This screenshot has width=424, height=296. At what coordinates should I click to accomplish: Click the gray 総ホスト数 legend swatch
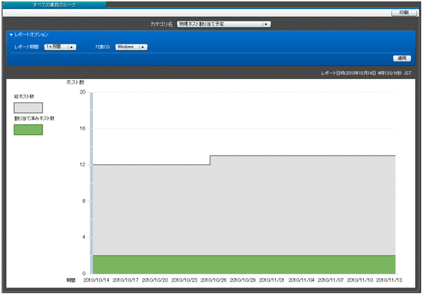pyautogui.click(x=28, y=107)
